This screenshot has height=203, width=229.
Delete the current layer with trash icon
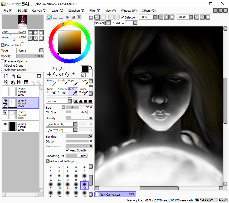click(26, 82)
